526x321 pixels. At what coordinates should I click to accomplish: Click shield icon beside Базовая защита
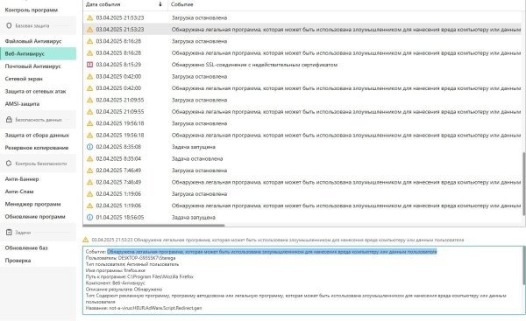point(9,25)
